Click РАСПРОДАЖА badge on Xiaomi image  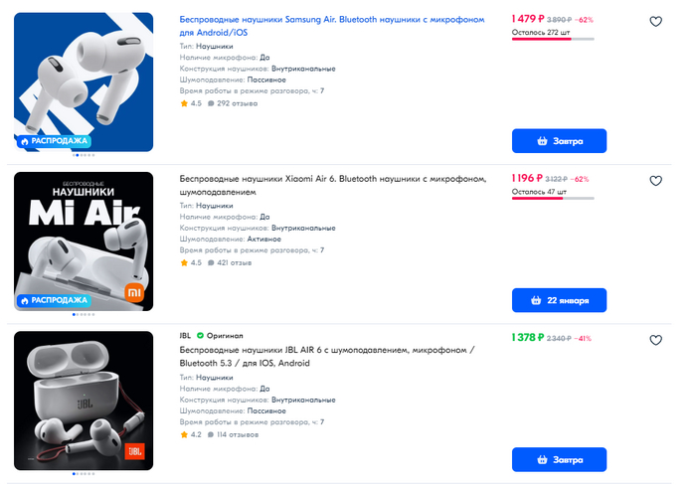click(x=54, y=300)
